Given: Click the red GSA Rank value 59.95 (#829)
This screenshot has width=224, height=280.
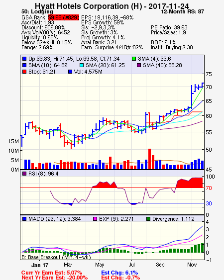Looking at the screenshot, I should 64,17.
